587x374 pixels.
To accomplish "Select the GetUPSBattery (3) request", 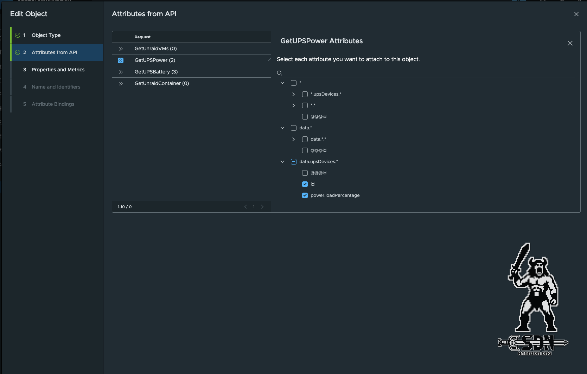I will pyautogui.click(x=156, y=72).
